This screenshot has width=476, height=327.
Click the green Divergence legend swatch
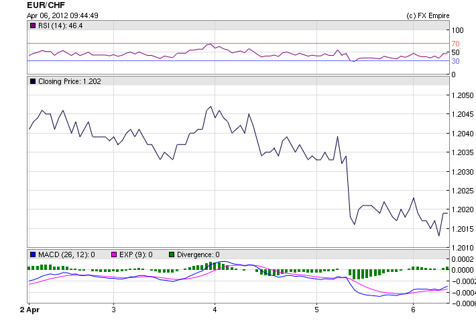[172, 254]
